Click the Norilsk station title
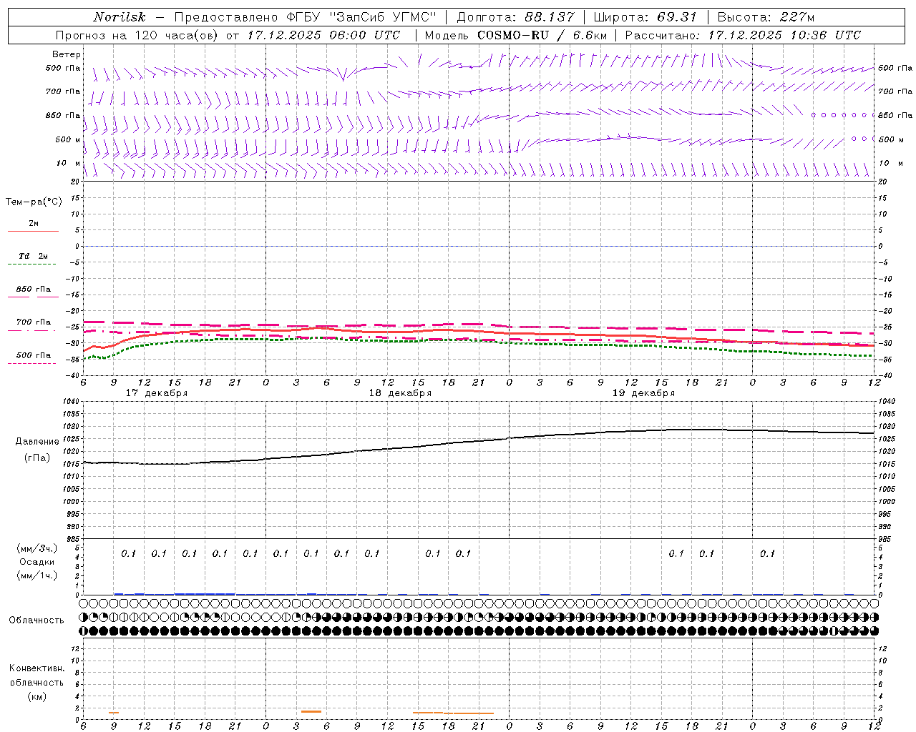 coord(119,17)
